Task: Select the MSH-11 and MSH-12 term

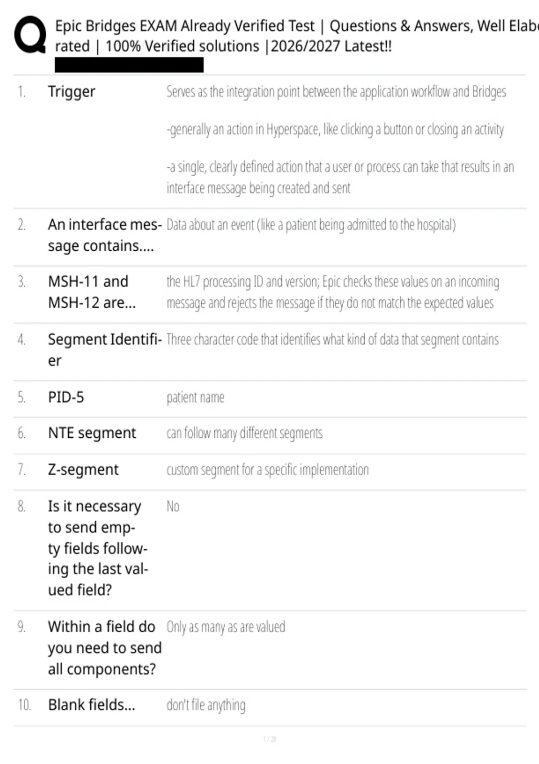Action: pos(92,292)
